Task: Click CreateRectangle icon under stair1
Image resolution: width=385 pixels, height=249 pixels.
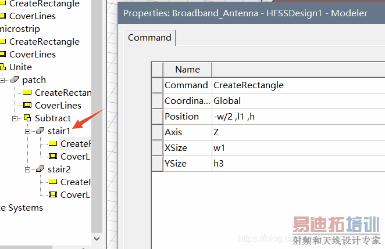Action: [53, 143]
